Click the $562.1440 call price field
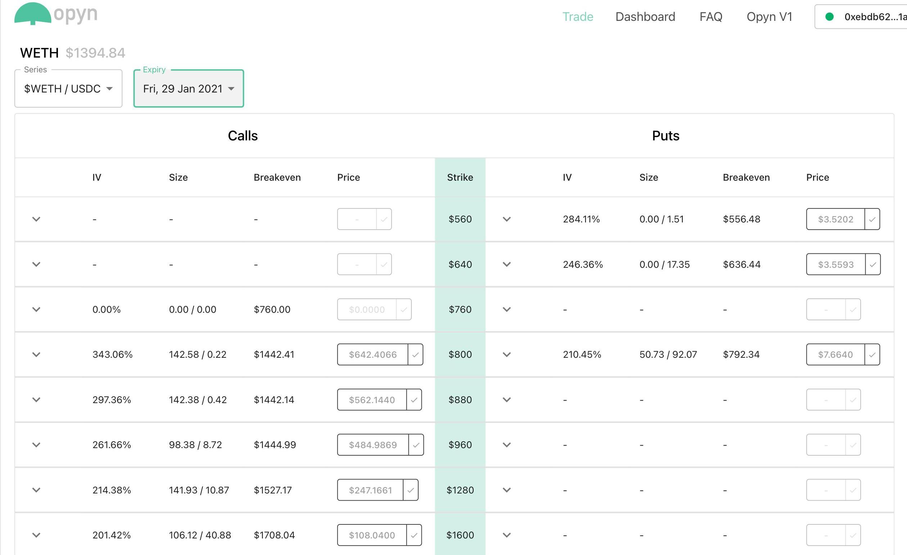Screen dimensions: 907x555 372,400
